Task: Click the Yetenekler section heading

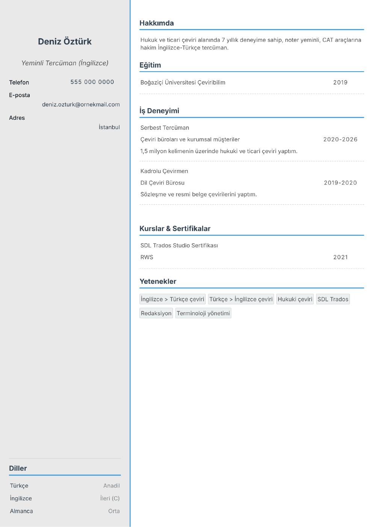Action: point(158,282)
